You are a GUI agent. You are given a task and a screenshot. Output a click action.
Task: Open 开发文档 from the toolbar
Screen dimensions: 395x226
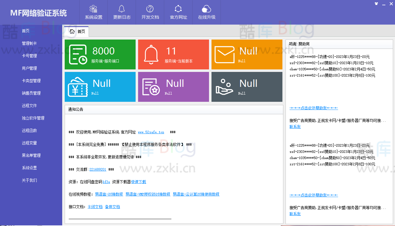point(150,12)
